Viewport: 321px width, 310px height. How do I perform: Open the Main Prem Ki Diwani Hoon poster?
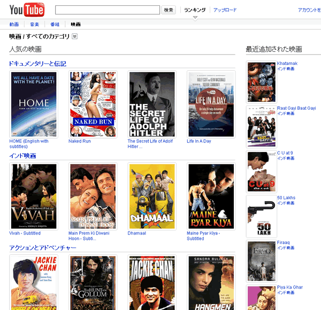click(93, 196)
